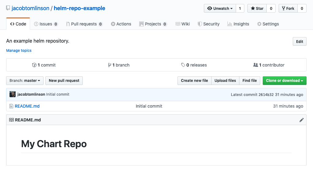The height and width of the screenshot is (172, 313).
Task: Click the history icon beside 1 commit
Action: [x=34, y=65]
